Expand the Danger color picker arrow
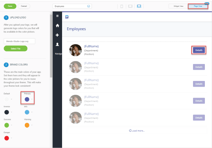The width and height of the screenshot is (212, 148). pos(12,138)
